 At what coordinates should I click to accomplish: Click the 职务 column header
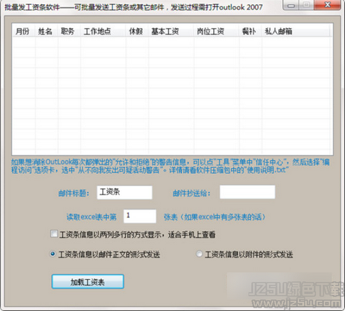pyautogui.click(x=69, y=31)
